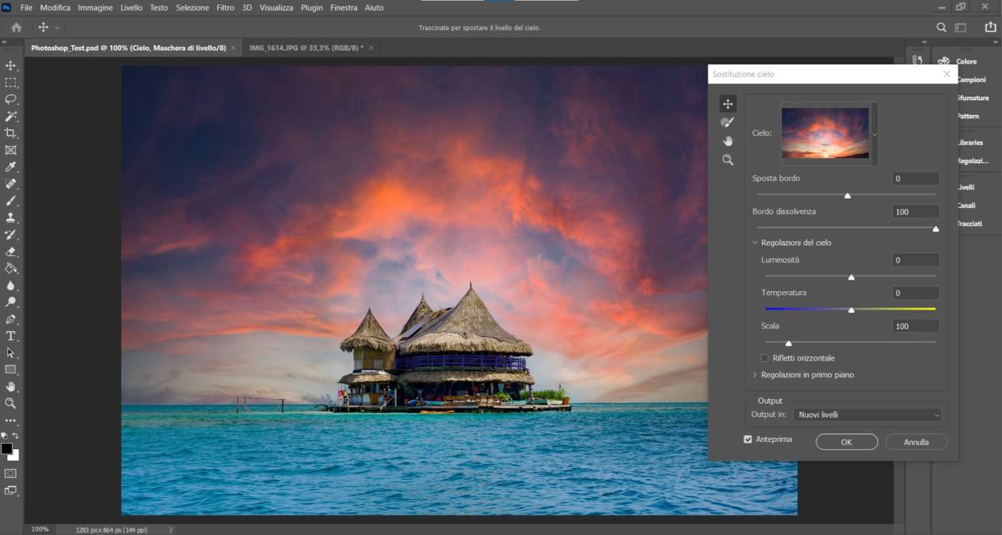Toggle the Anteprima preview checkbox
This screenshot has height=535, width=1002.
748,439
